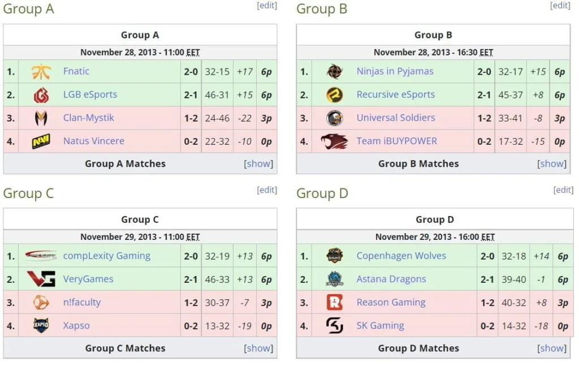Open the LGB eSports team link

click(x=90, y=94)
